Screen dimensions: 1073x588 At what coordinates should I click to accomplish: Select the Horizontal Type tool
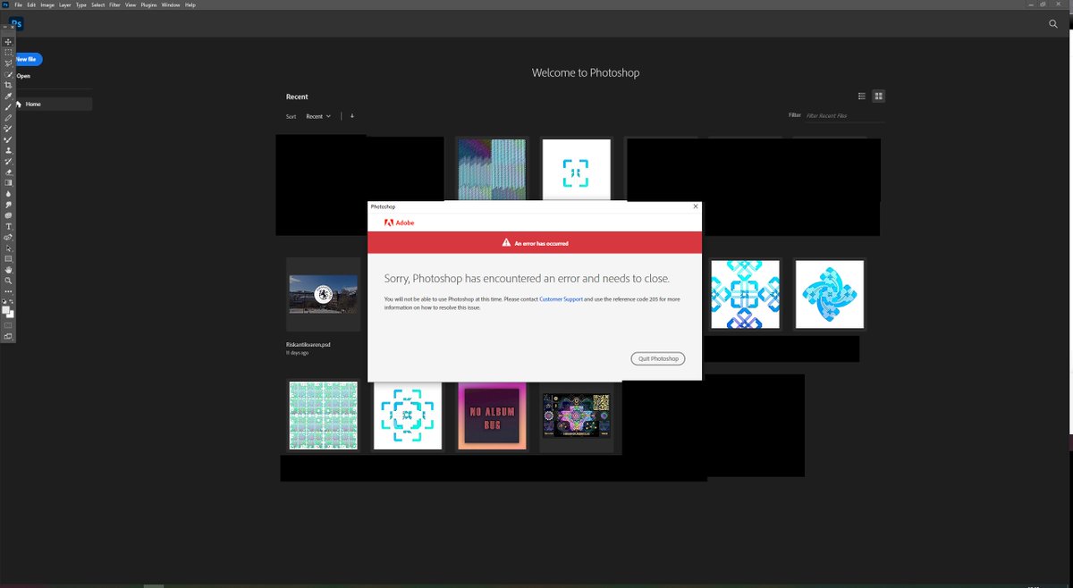click(x=8, y=226)
